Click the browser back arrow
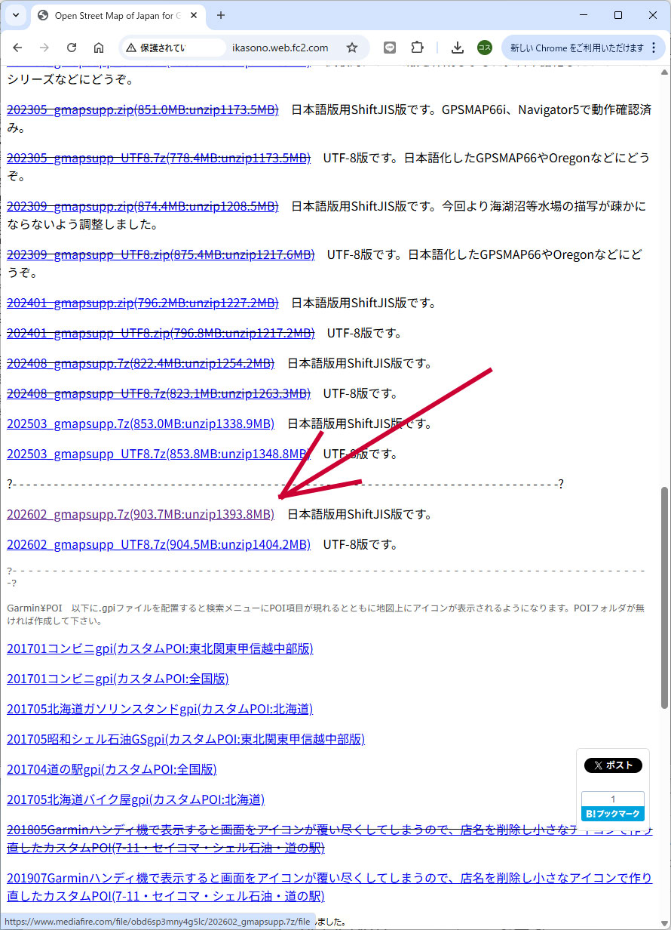This screenshot has height=930, width=671. (17, 48)
